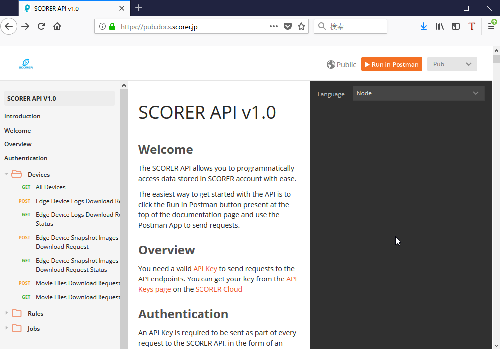This screenshot has height=349, width=500.
Task: Open a new browser tab
Action: [x=139, y=8]
